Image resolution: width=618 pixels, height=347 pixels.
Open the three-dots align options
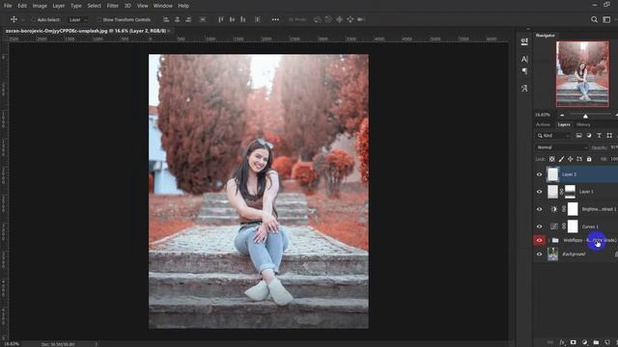275,19
